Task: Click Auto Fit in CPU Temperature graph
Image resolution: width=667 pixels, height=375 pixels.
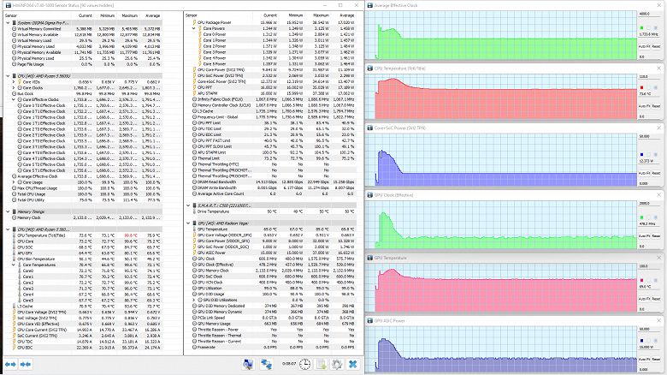Action: (x=643, y=106)
